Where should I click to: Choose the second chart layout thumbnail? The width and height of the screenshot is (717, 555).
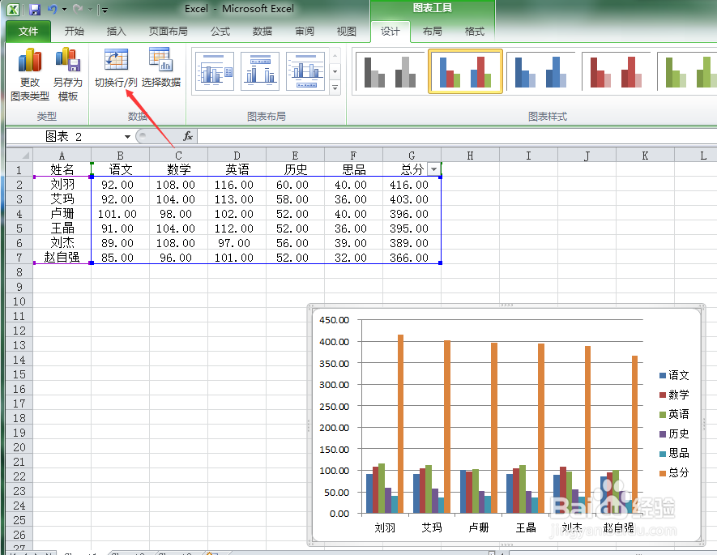click(260, 71)
